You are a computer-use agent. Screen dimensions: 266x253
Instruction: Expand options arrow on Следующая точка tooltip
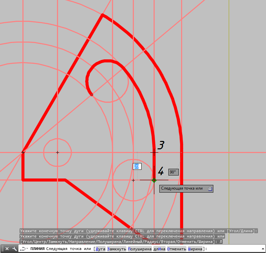[x=210, y=189]
